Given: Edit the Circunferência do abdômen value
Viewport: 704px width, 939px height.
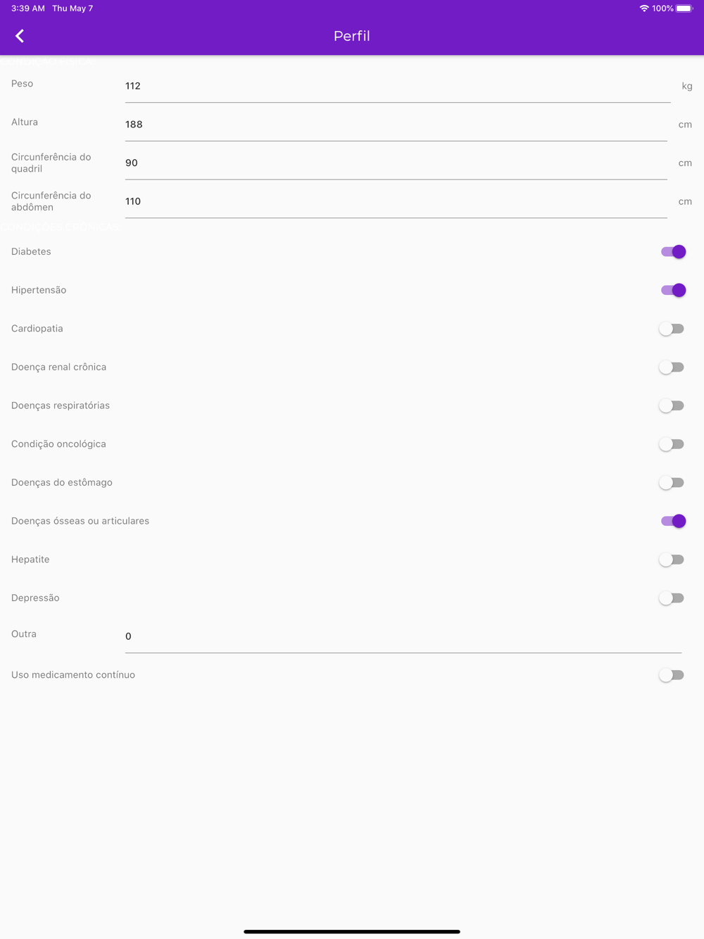Looking at the screenshot, I should click(x=396, y=201).
